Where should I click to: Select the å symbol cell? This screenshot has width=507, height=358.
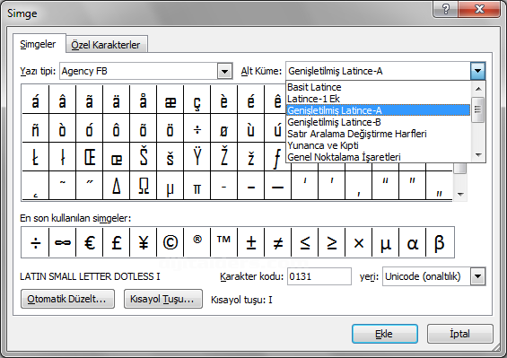click(x=143, y=100)
